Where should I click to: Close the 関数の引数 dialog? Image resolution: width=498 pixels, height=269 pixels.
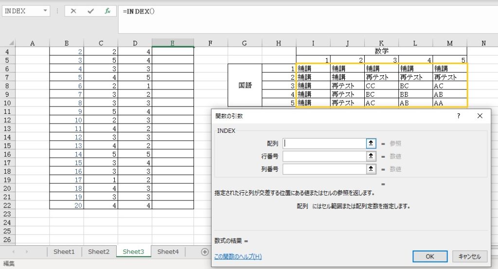tap(480, 116)
